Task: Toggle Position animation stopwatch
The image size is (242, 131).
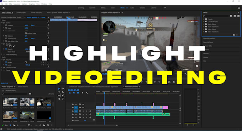Action: coord(6,25)
